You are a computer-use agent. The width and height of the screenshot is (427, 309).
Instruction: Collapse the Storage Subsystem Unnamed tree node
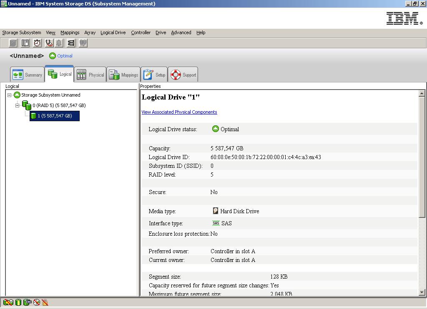(10, 95)
